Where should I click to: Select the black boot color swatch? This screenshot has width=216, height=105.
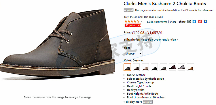click(154, 67)
